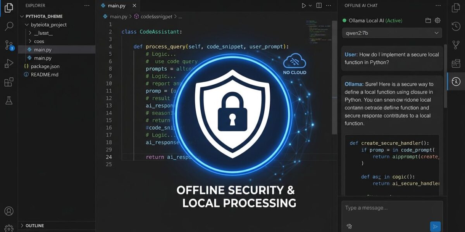
Task: Click the breadcrumb trailing ellipsis
Action: 180,17
